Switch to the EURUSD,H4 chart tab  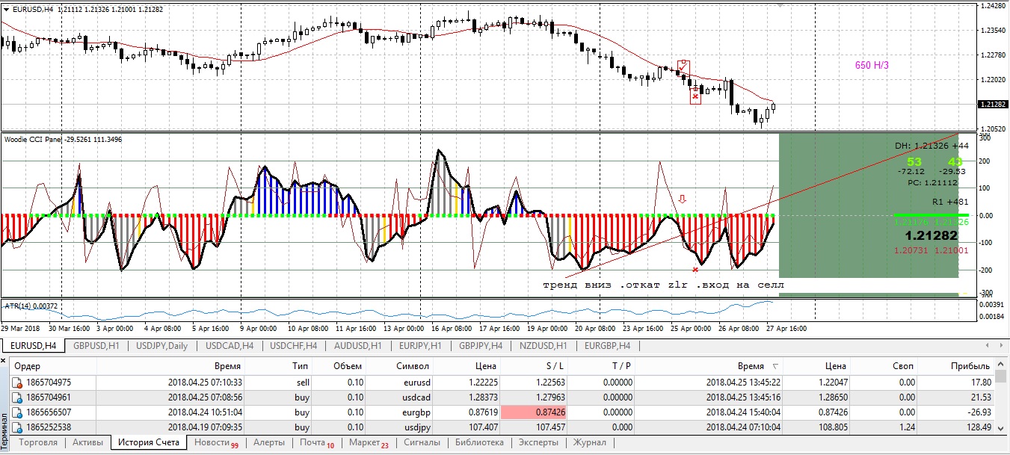coord(32,345)
